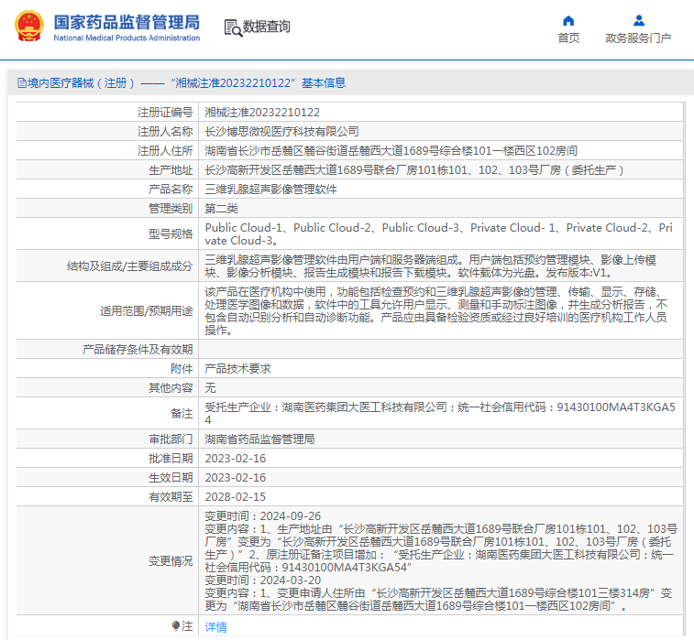Click the national emblem logo
694x640 pixels.
click(x=29, y=26)
